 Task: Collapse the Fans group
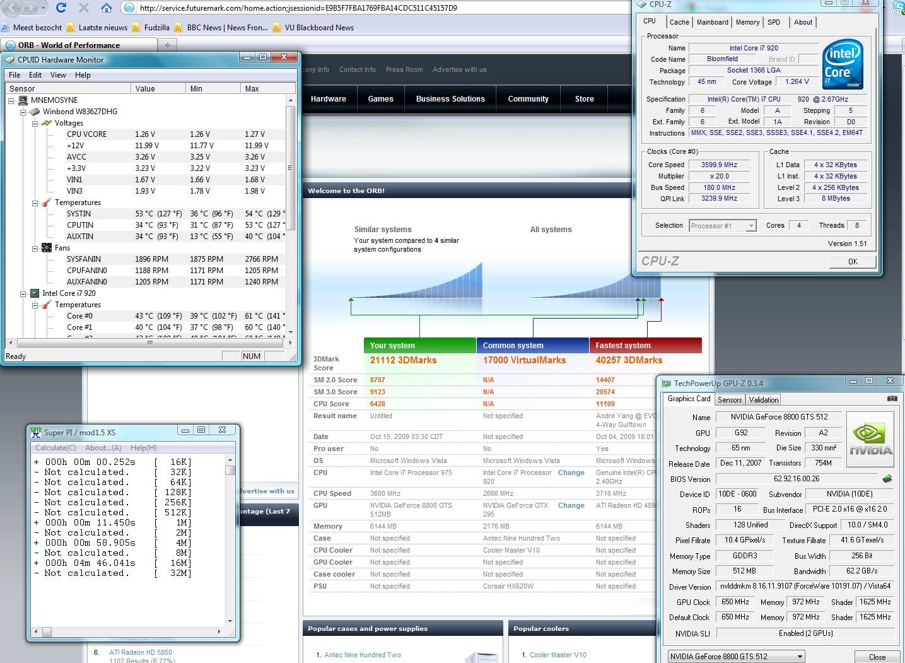click(35, 248)
